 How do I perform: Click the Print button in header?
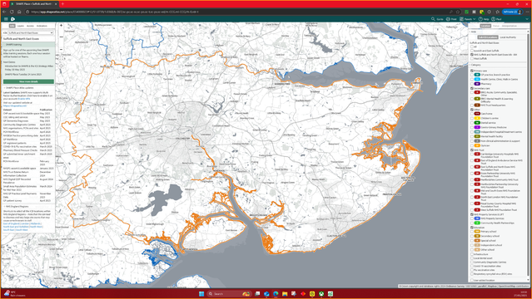point(451,19)
